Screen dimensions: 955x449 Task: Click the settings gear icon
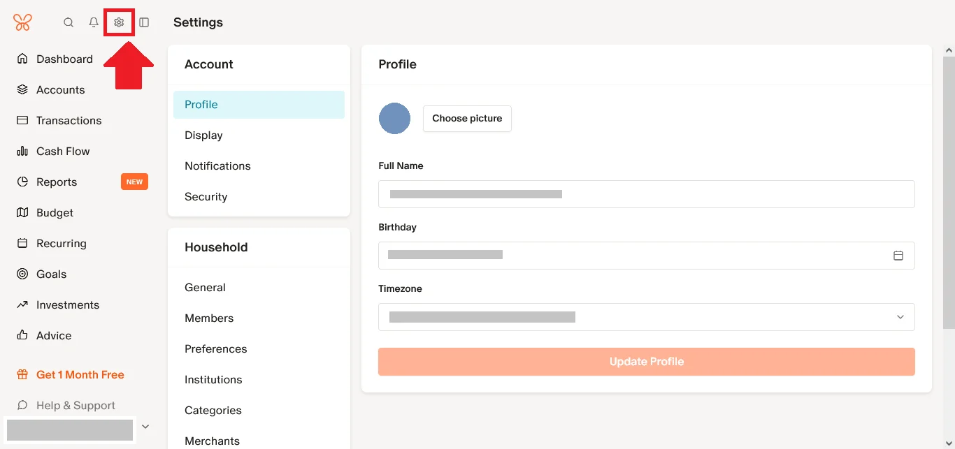click(119, 22)
